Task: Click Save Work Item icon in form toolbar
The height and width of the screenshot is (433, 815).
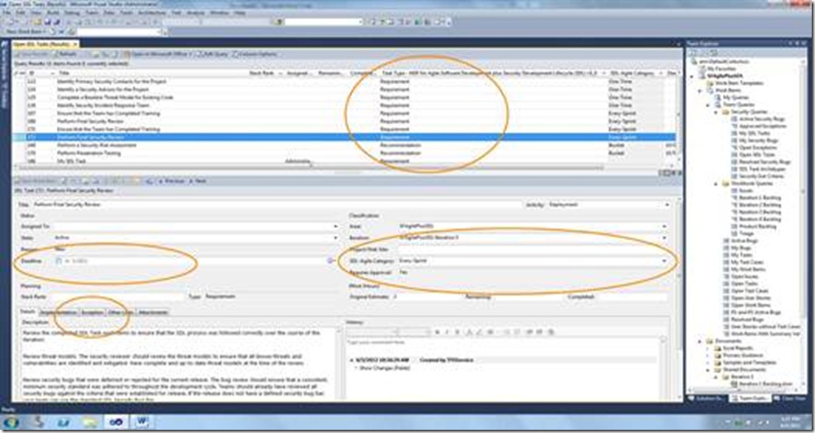Action: coord(34,181)
